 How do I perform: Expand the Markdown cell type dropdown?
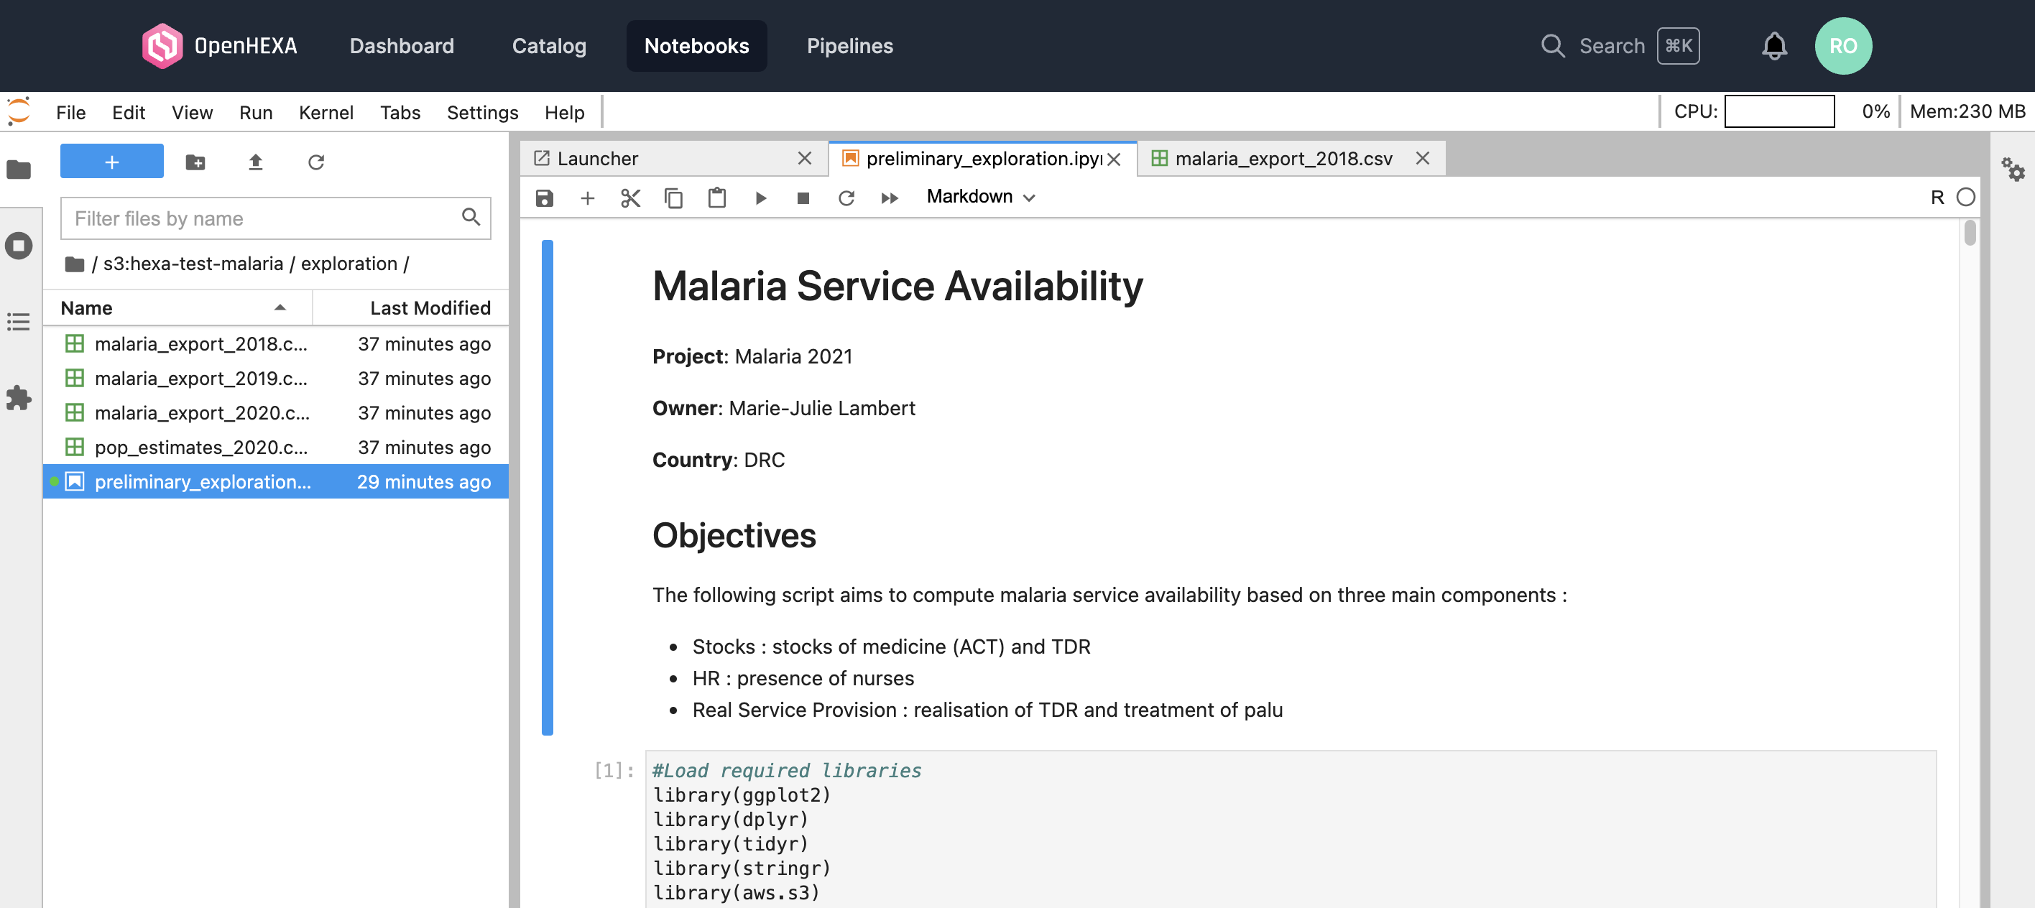tap(980, 197)
